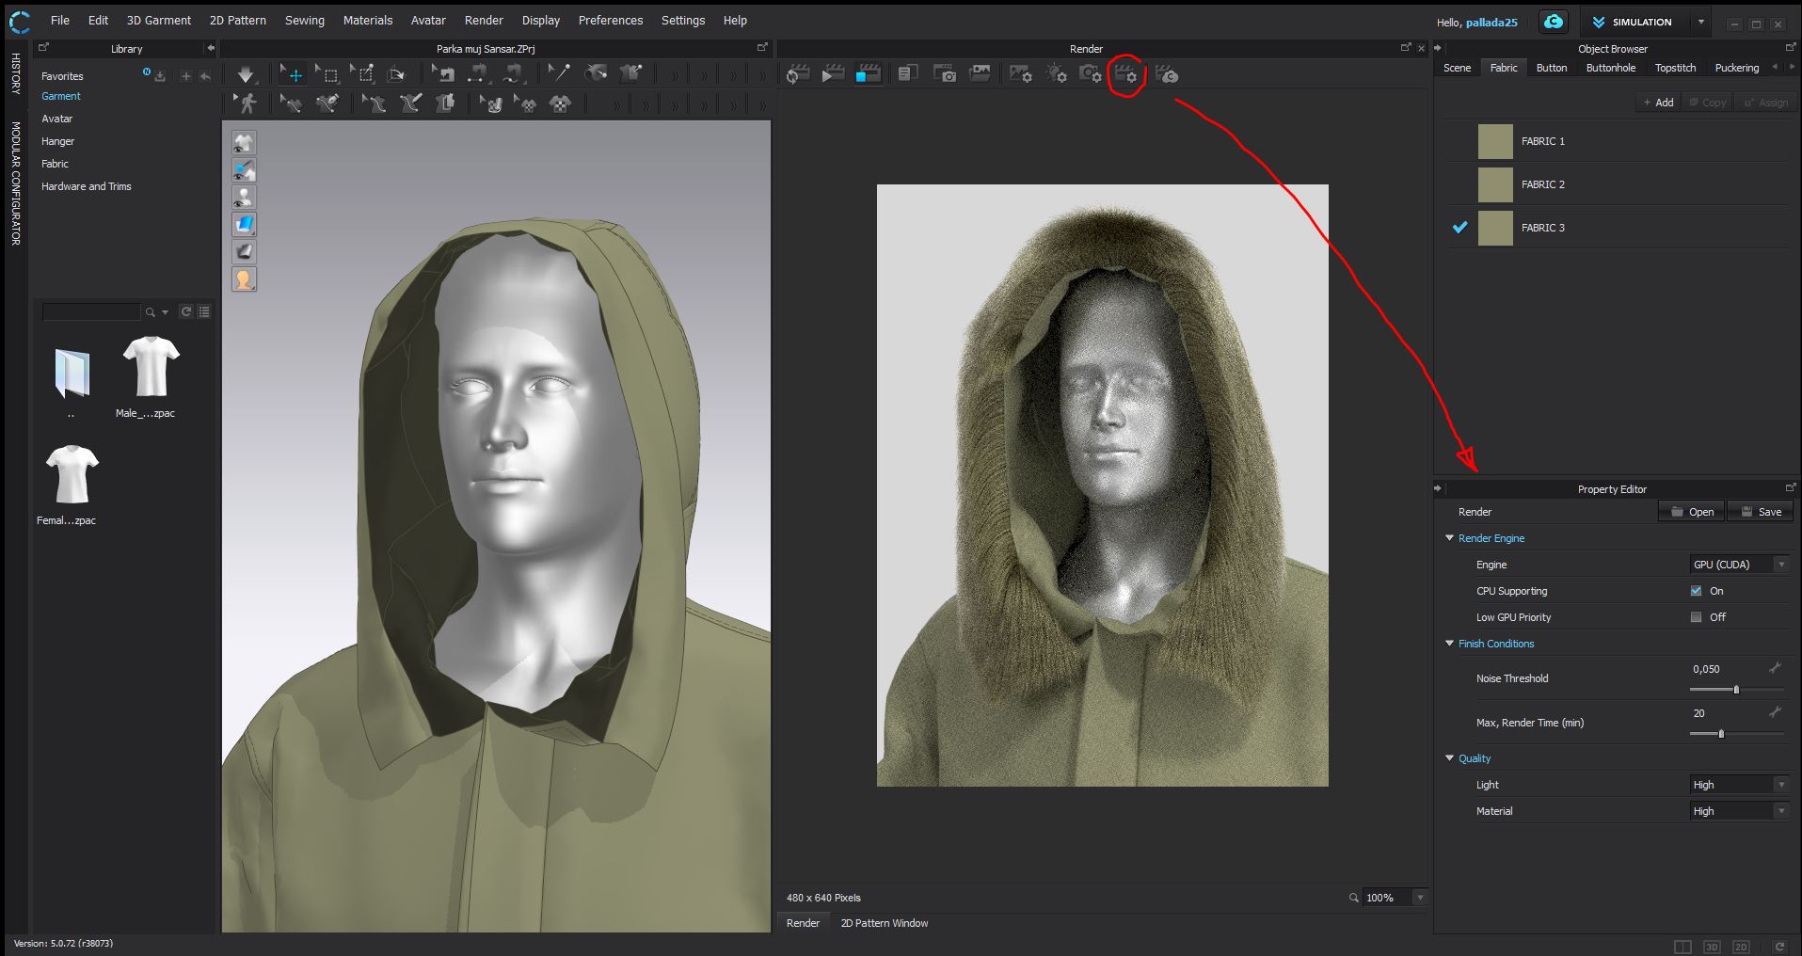Start the final render with the play clapperboard
This screenshot has height=956, width=1802.
click(x=832, y=74)
